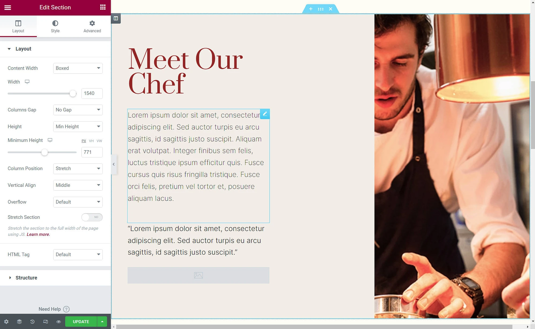Switch to the Style tab

point(55,26)
